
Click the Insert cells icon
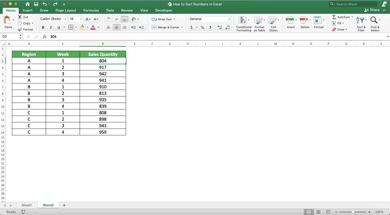click(289, 20)
